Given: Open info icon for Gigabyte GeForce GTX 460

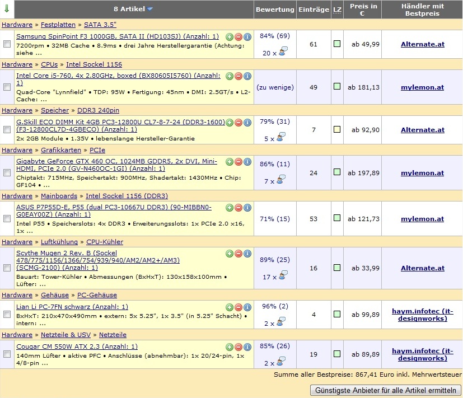Looking at the screenshot, I should (x=247, y=162).
